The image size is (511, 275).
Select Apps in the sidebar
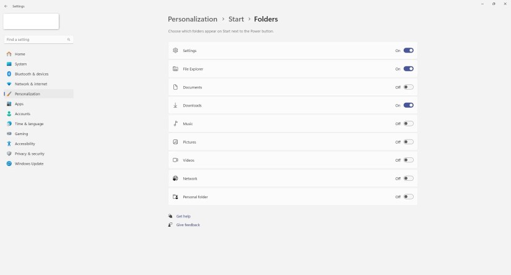(x=19, y=104)
